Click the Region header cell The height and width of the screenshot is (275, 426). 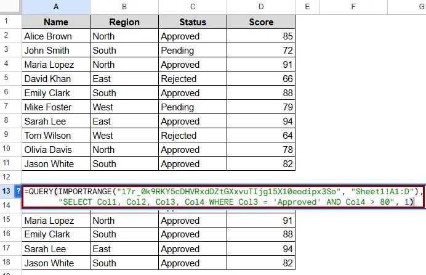[x=124, y=22]
